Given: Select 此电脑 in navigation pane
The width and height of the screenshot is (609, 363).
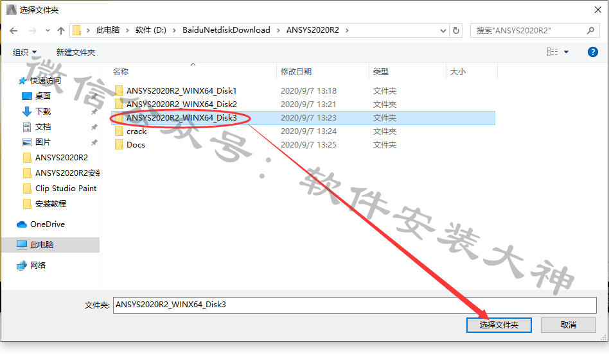Looking at the screenshot, I should (x=51, y=245).
